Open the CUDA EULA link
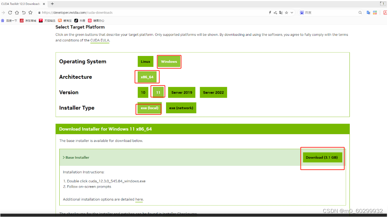The image size is (388, 217). [x=100, y=40]
